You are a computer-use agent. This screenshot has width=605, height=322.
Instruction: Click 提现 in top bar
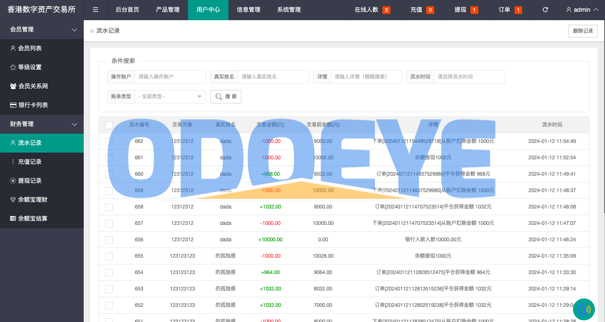(460, 10)
